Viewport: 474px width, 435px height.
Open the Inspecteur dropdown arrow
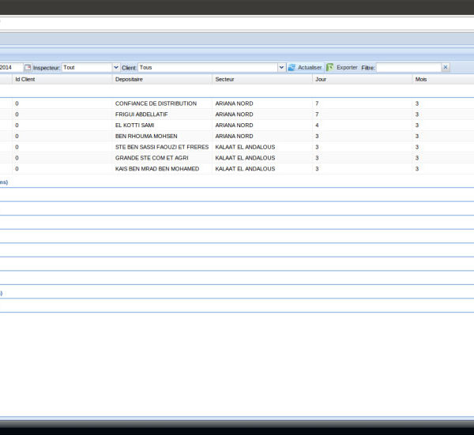116,68
